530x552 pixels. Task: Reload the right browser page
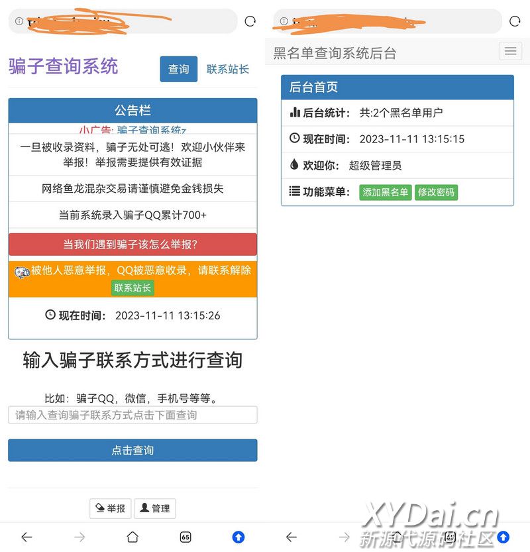(515, 21)
